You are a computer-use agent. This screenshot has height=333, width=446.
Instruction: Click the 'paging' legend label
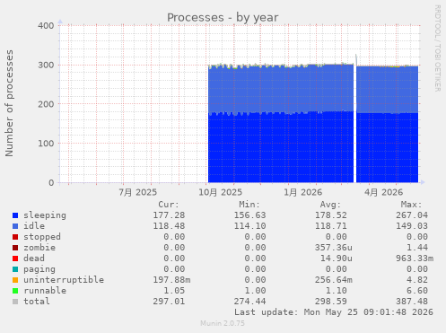click(39, 269)
